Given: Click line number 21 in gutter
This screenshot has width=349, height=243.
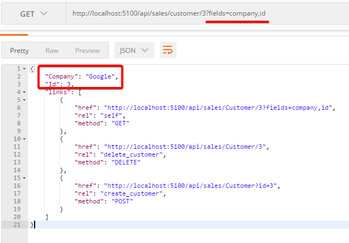Looking at the screenshot, I should (x=17, y=225).
